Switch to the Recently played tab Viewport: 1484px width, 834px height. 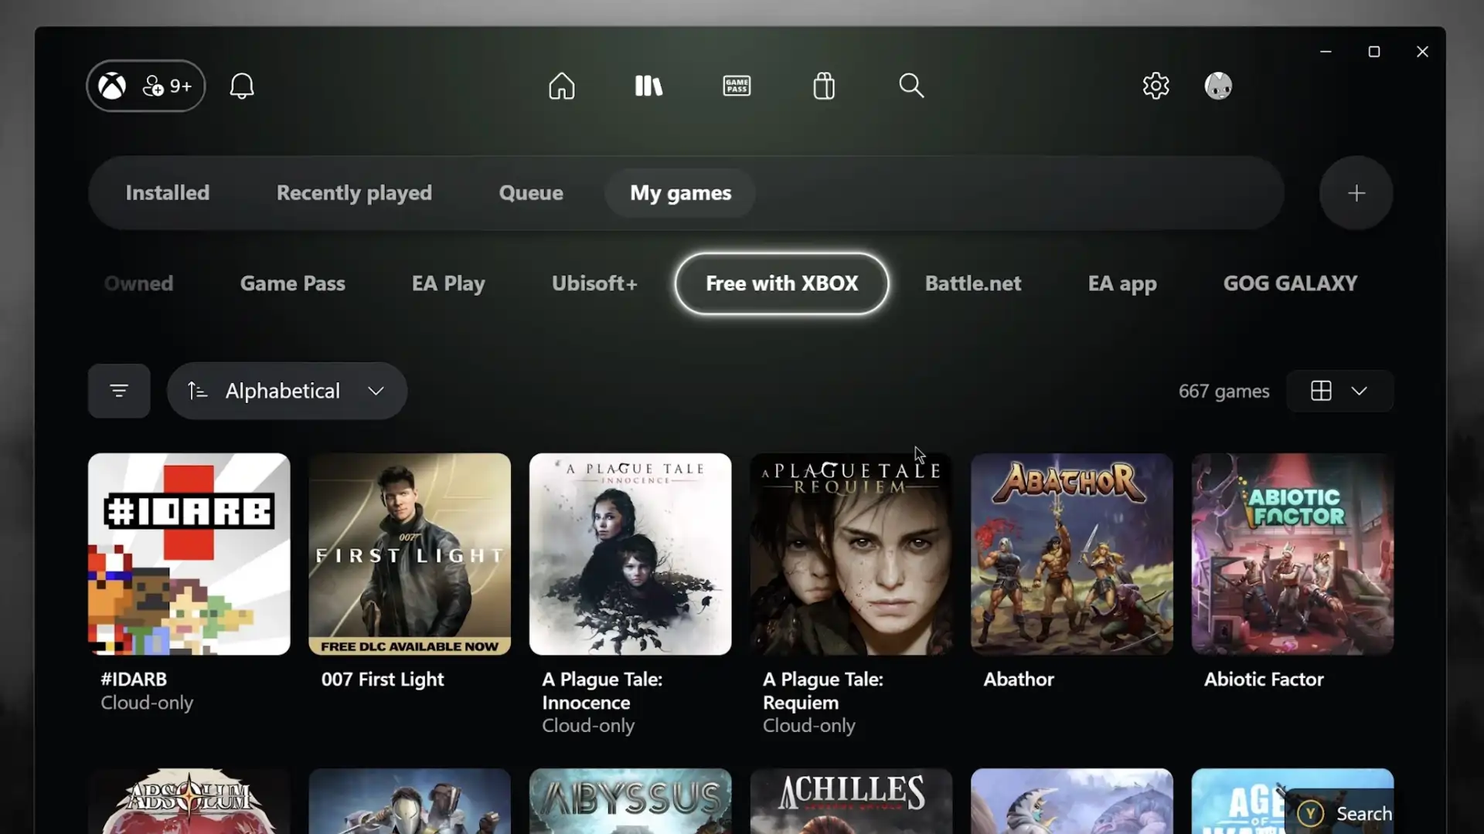354,193
